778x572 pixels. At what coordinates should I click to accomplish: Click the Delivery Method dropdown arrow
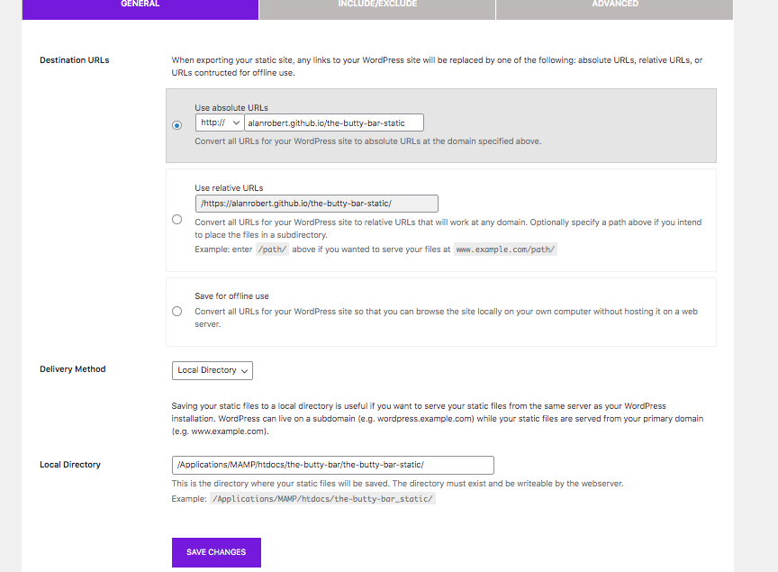click(244, 370)
